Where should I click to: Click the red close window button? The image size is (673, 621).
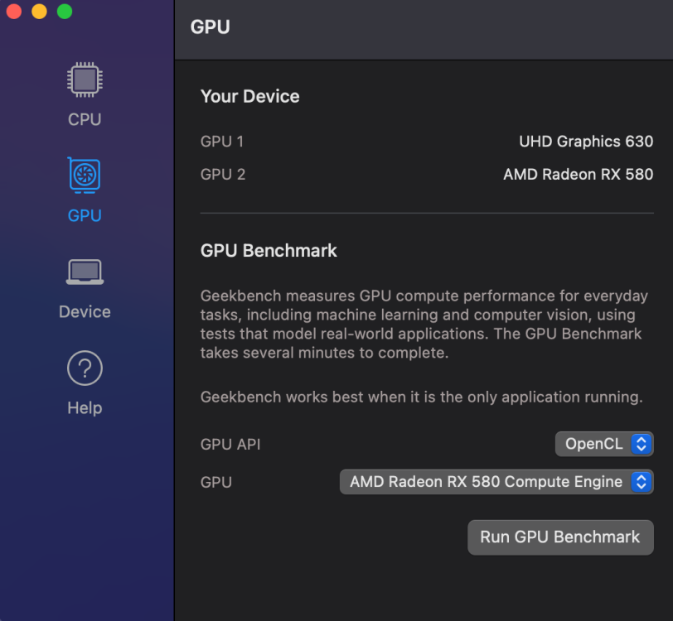(14, 11)
